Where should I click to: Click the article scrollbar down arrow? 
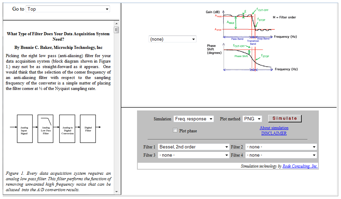point(117,191)
